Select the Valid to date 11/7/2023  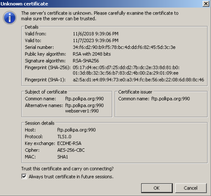83,40
